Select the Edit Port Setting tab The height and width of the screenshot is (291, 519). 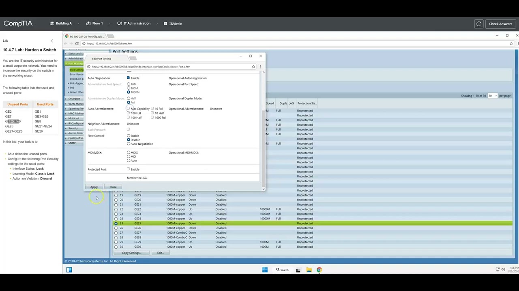(106, 59)
